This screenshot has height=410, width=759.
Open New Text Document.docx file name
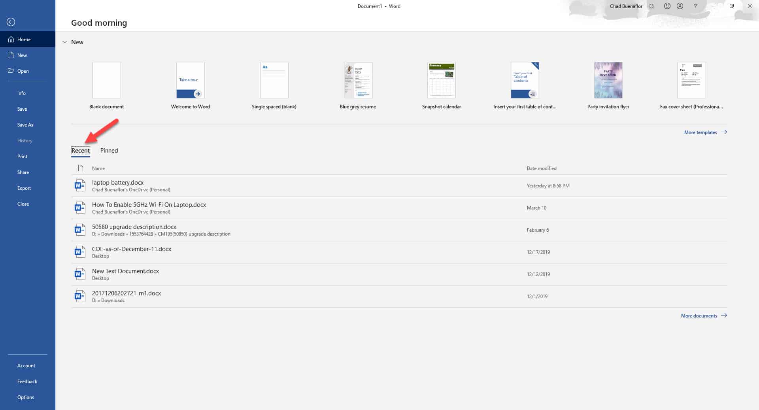pos(125,271)
